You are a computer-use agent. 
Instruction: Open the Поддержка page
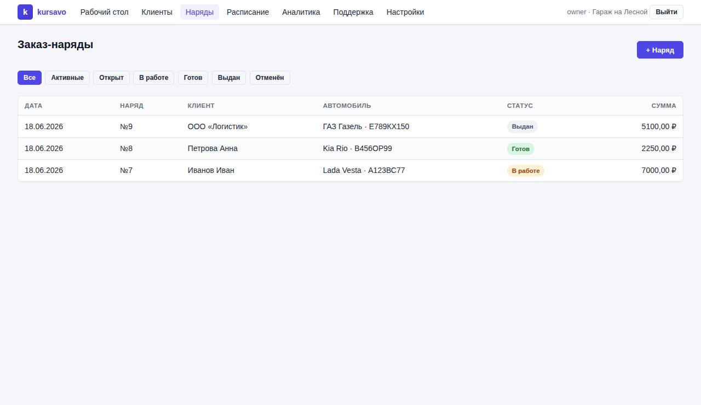pos(353,12)
